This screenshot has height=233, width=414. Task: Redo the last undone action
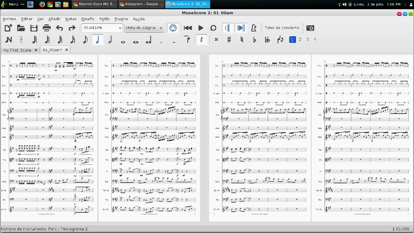pos(72,28)
